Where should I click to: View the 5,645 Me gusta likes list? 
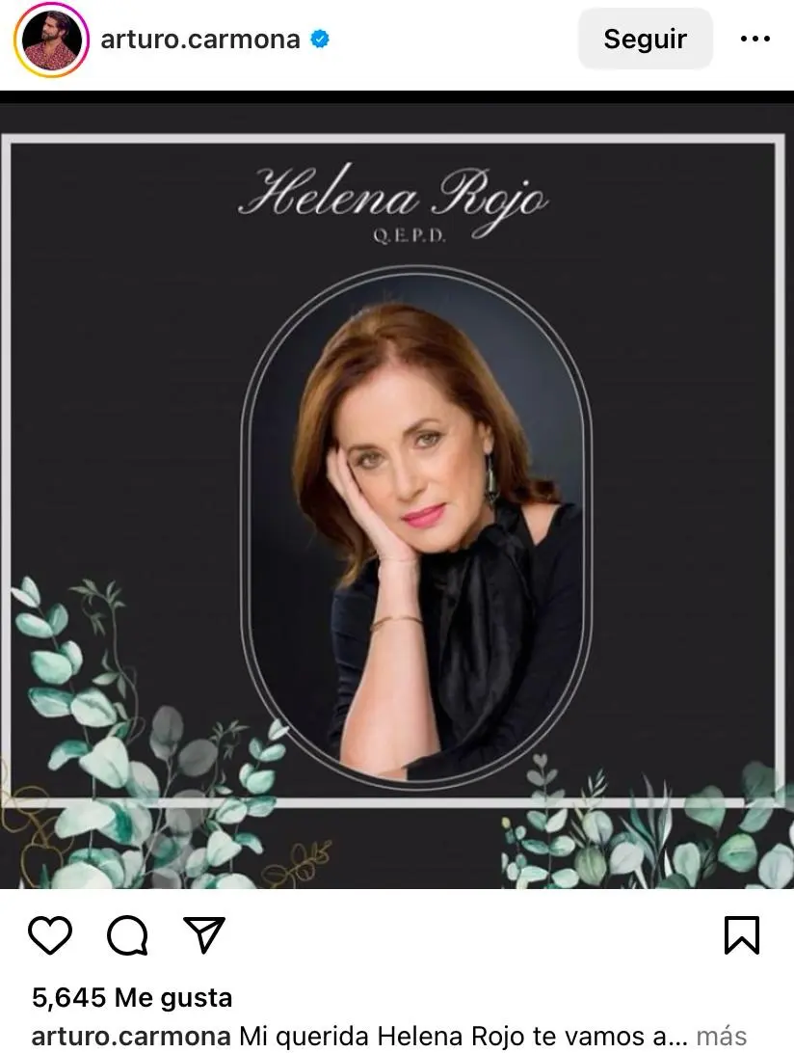132,997
